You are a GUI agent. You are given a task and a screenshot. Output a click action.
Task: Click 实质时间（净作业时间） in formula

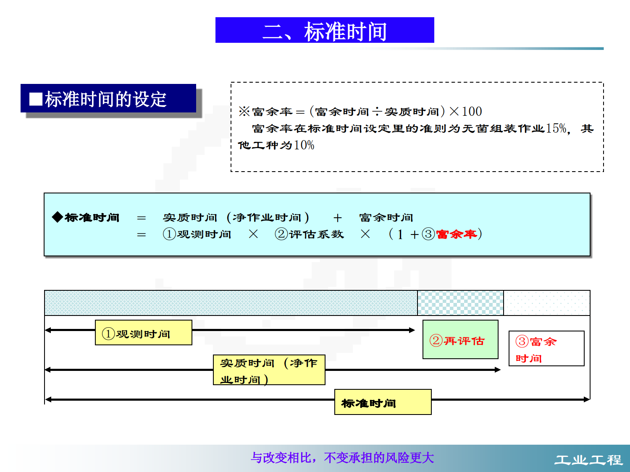coord(236,217)
